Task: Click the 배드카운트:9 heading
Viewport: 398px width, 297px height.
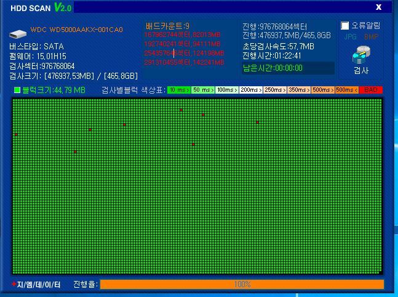Action: point(167,26)
